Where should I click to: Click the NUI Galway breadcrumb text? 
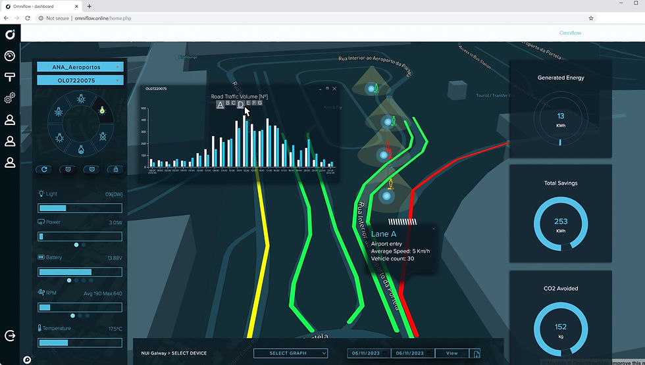[154, 353]
